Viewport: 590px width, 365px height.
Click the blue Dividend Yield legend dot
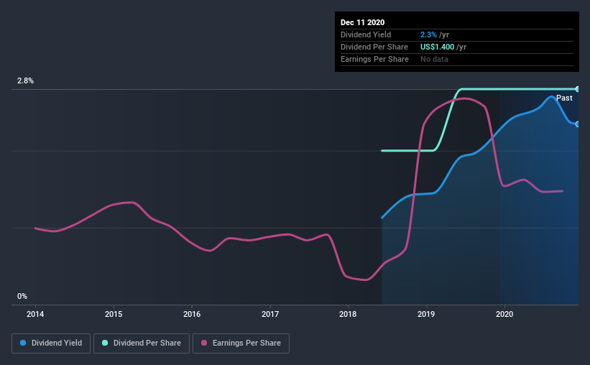pyautogui.click(x=23, y=343)
